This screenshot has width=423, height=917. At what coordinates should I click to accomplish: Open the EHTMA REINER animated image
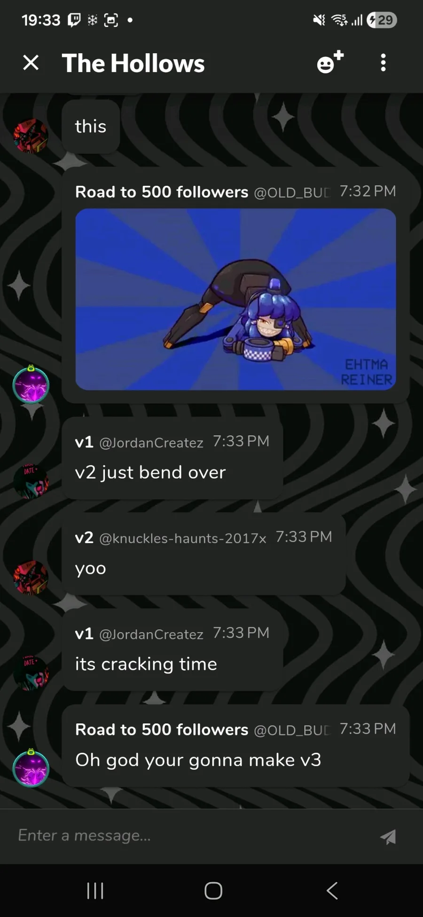(235, 299)
